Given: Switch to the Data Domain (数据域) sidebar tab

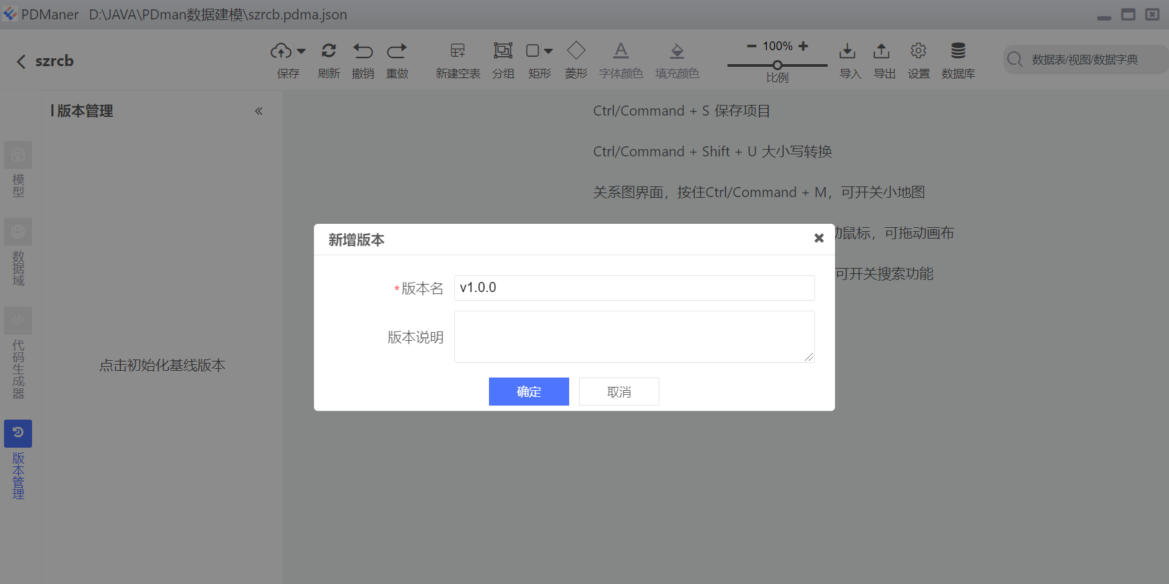Looking at the screenshot, I should tap(18, 253).
